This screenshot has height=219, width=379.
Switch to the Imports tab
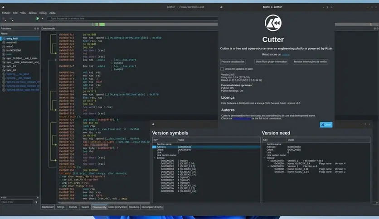[x=73, y=207]
